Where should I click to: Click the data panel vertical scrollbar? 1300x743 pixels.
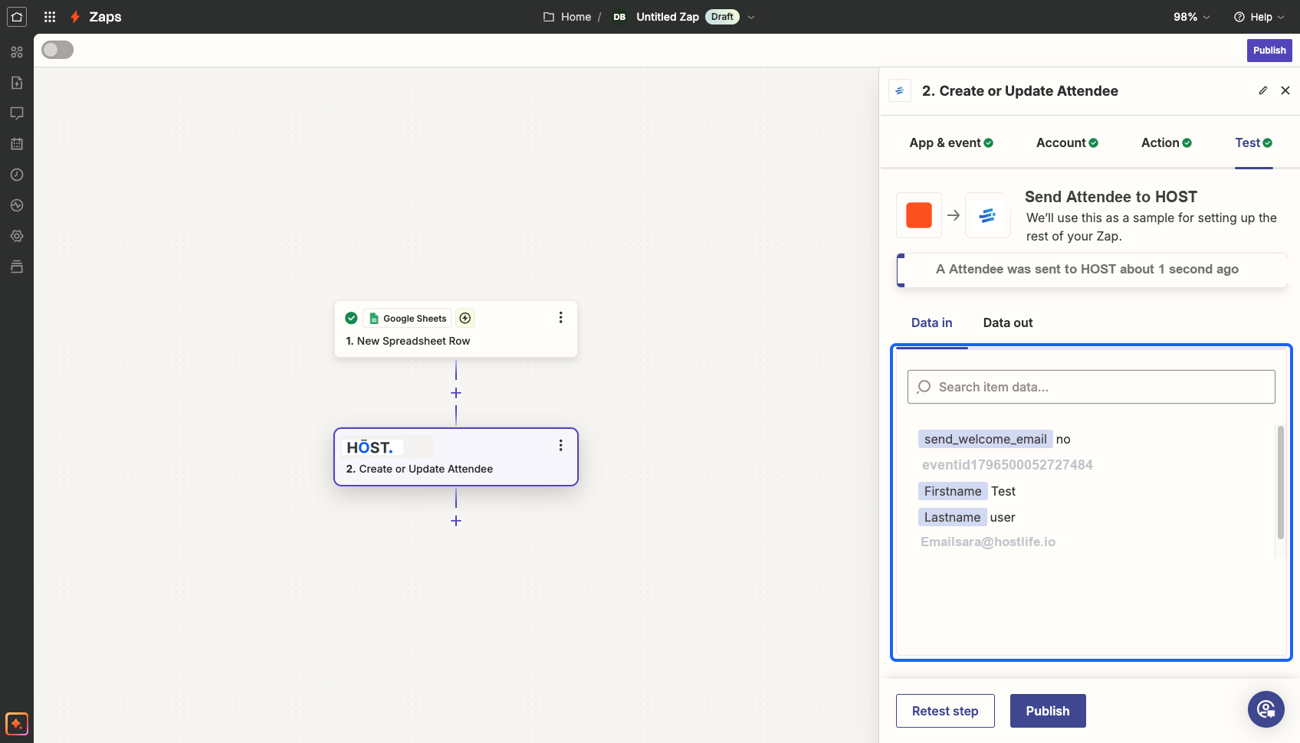point(1280,483)
